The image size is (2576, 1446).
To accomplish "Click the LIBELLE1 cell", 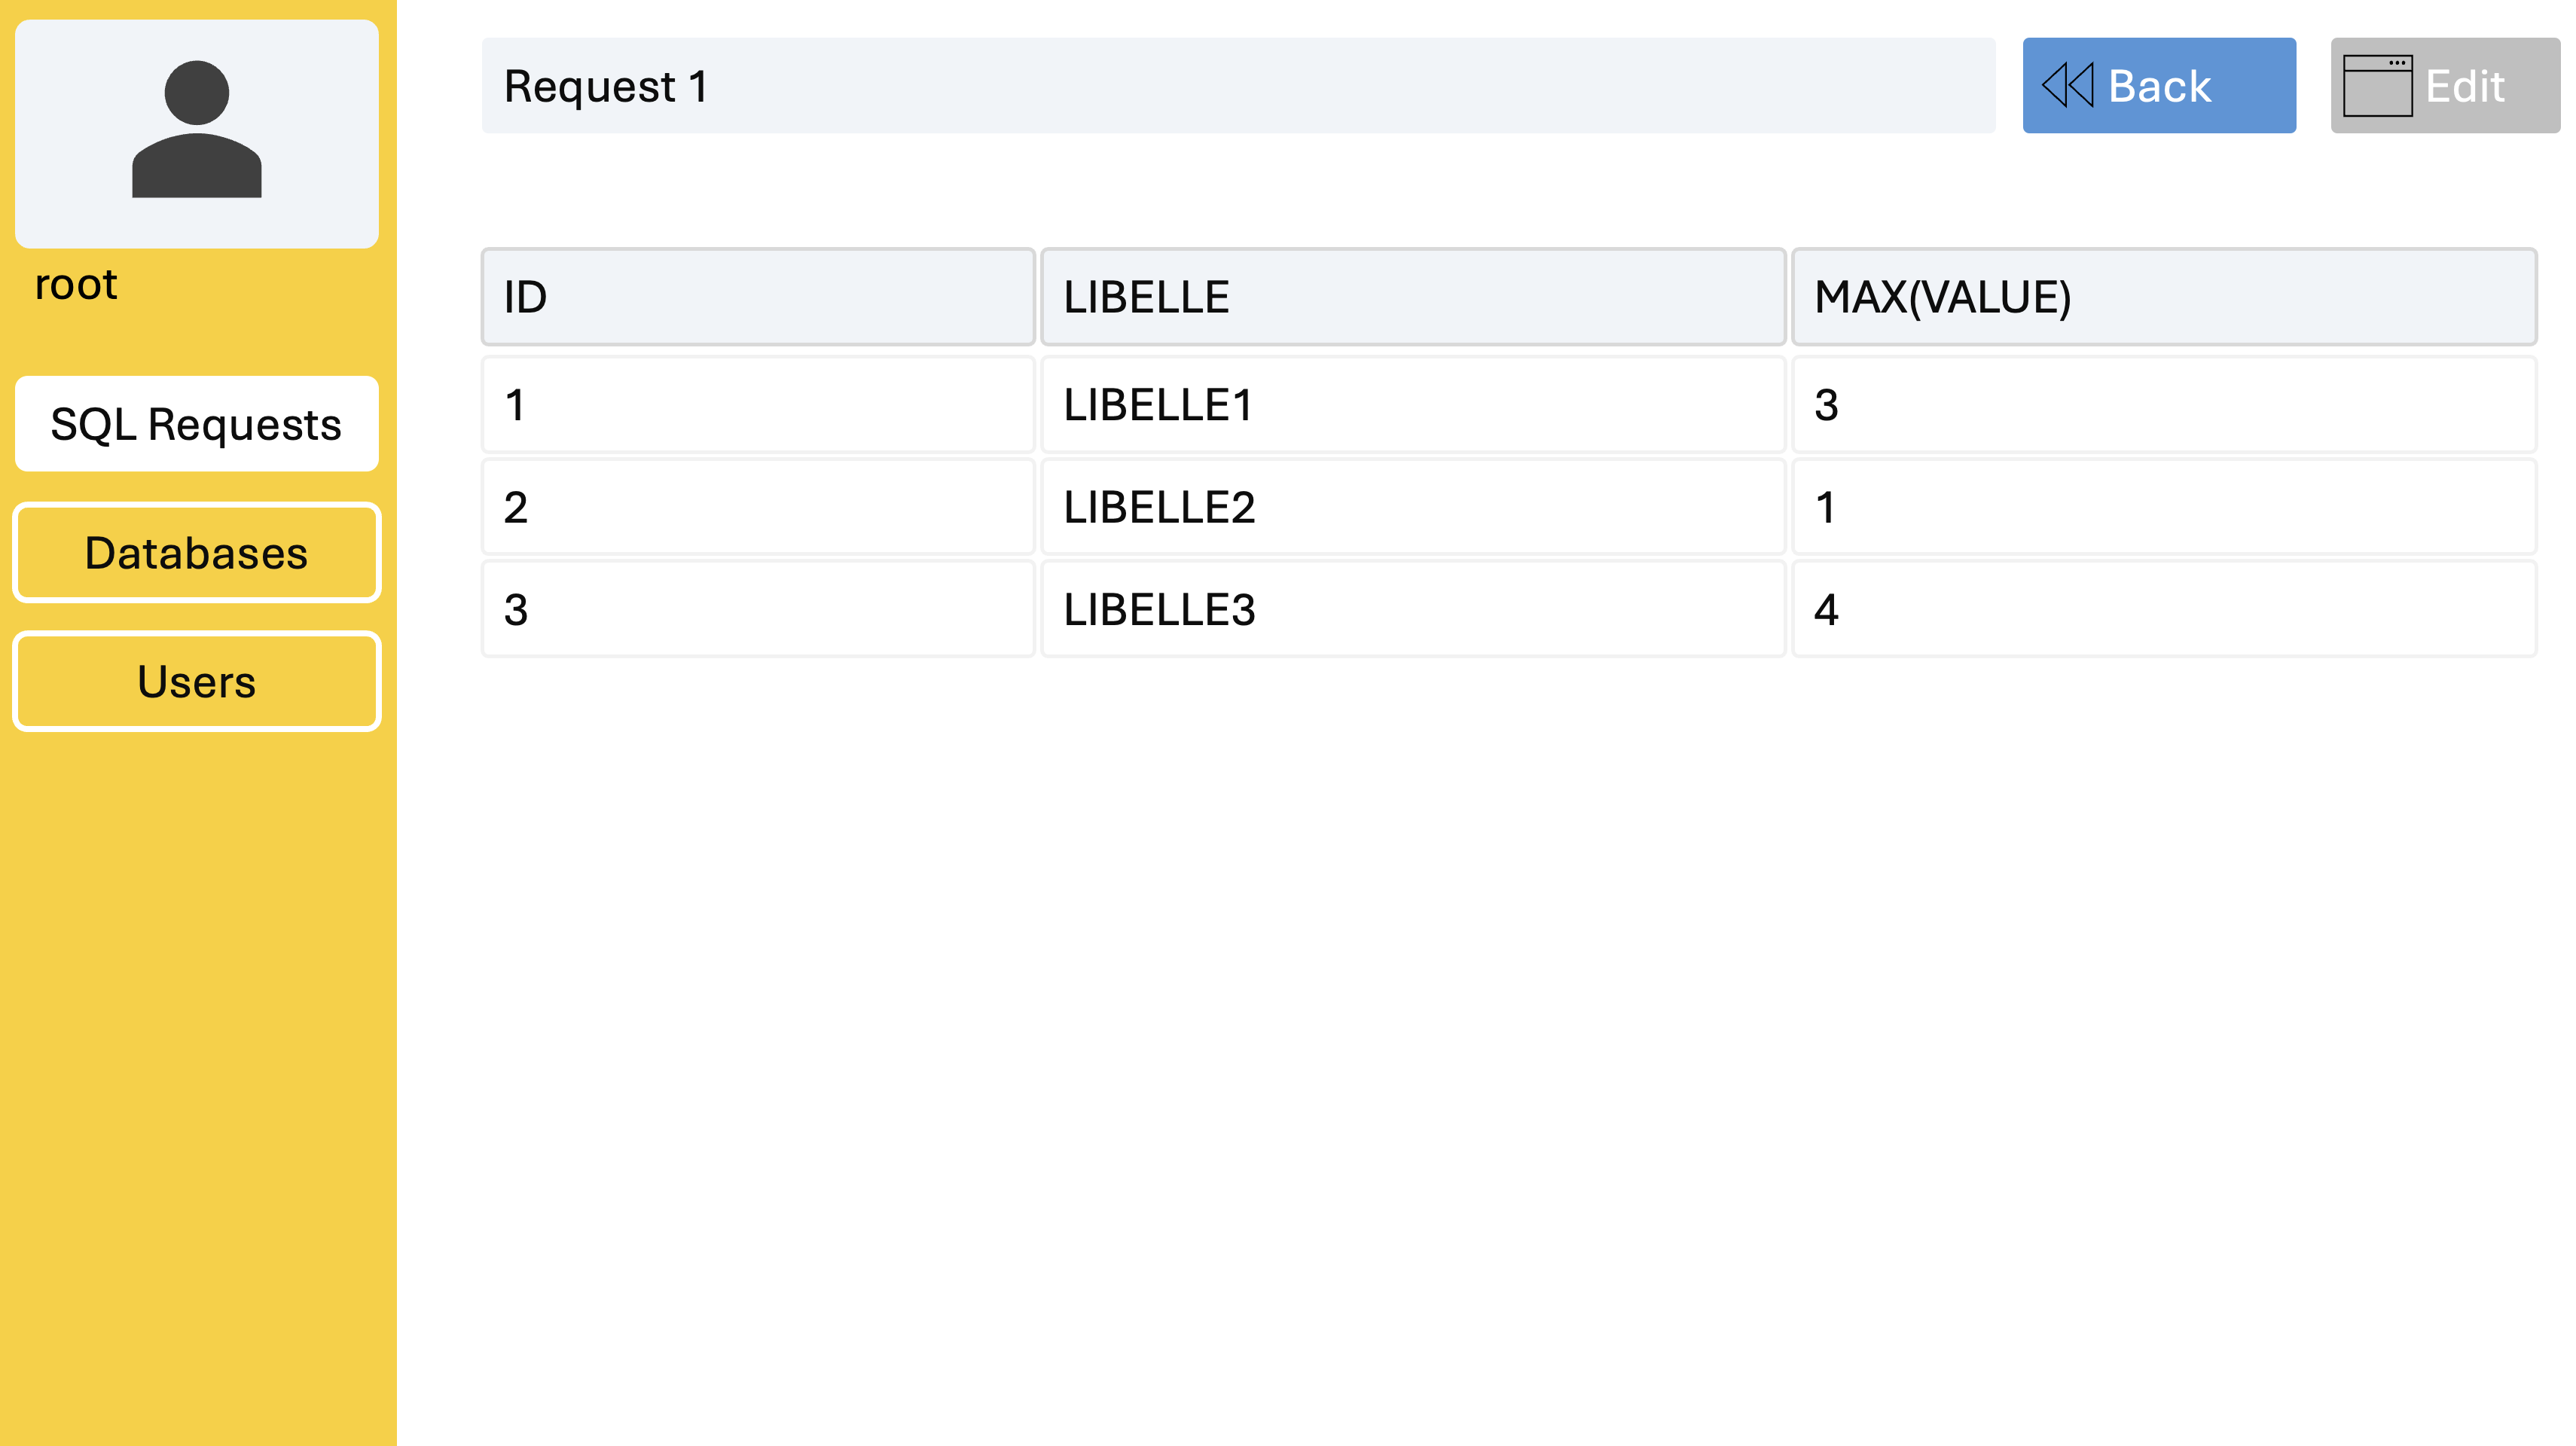I will click(1413, 405).
